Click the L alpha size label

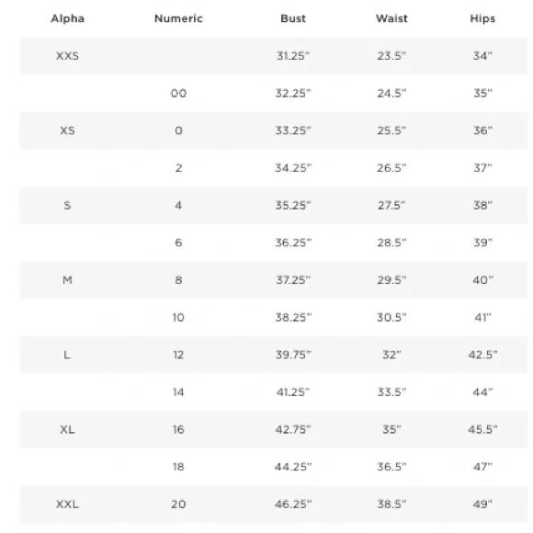[67, 355]
